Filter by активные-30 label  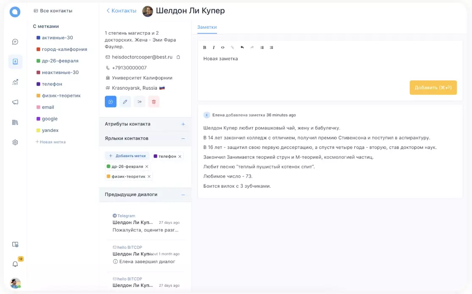point(55,38)
